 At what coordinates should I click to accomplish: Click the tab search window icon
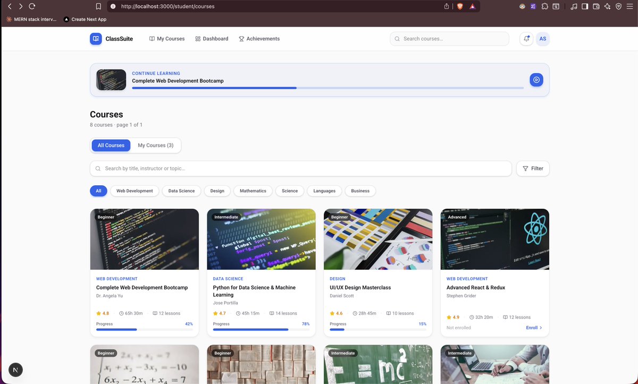point(556,6)
